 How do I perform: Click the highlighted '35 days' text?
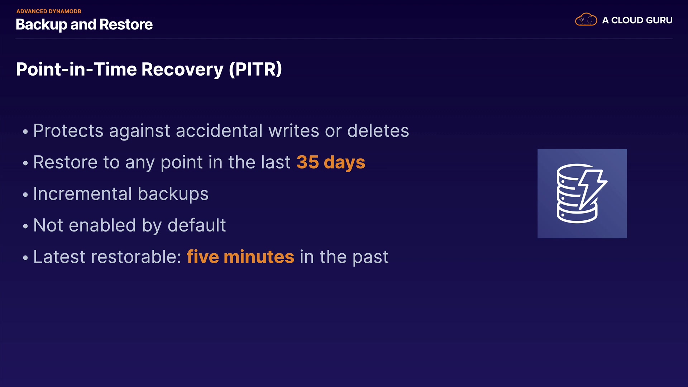click(x=331, y=162)
